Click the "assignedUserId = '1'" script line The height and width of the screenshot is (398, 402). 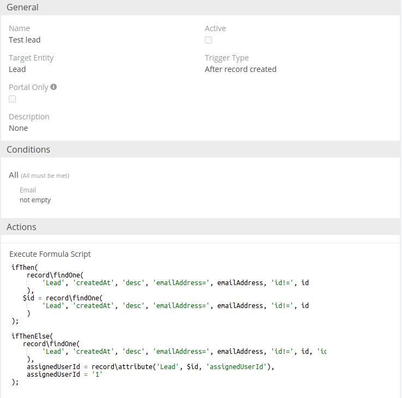[64, 375]
